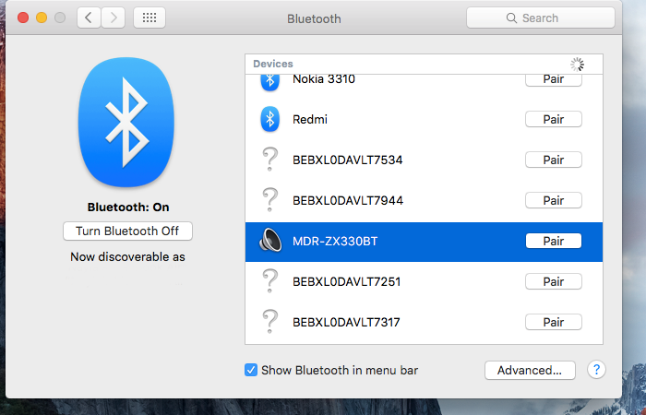Select the BEBXL0DAVLT7534 device name
Screen dimensions: 646x415
(347, 160)
